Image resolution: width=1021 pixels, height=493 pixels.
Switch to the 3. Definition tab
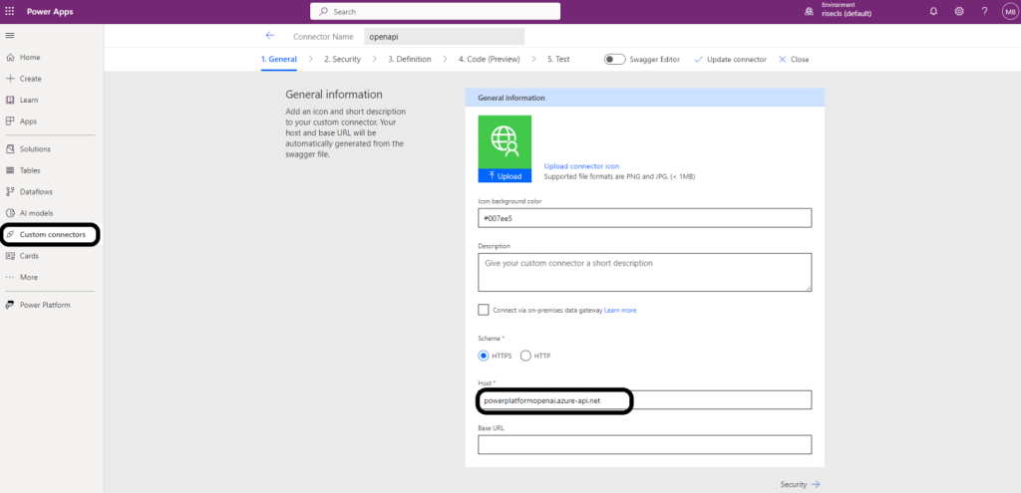point(409,60)
